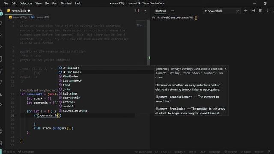Choose includes from the suggestion list
This screenshot has height=154, width=274.
(x=106, y=72)
